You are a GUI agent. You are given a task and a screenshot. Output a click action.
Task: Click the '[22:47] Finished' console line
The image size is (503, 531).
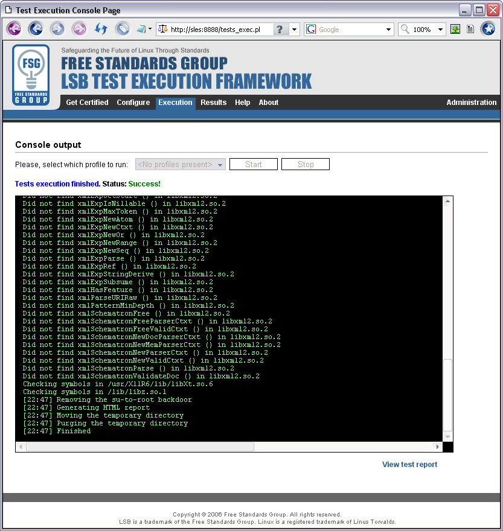click(57, 431)
